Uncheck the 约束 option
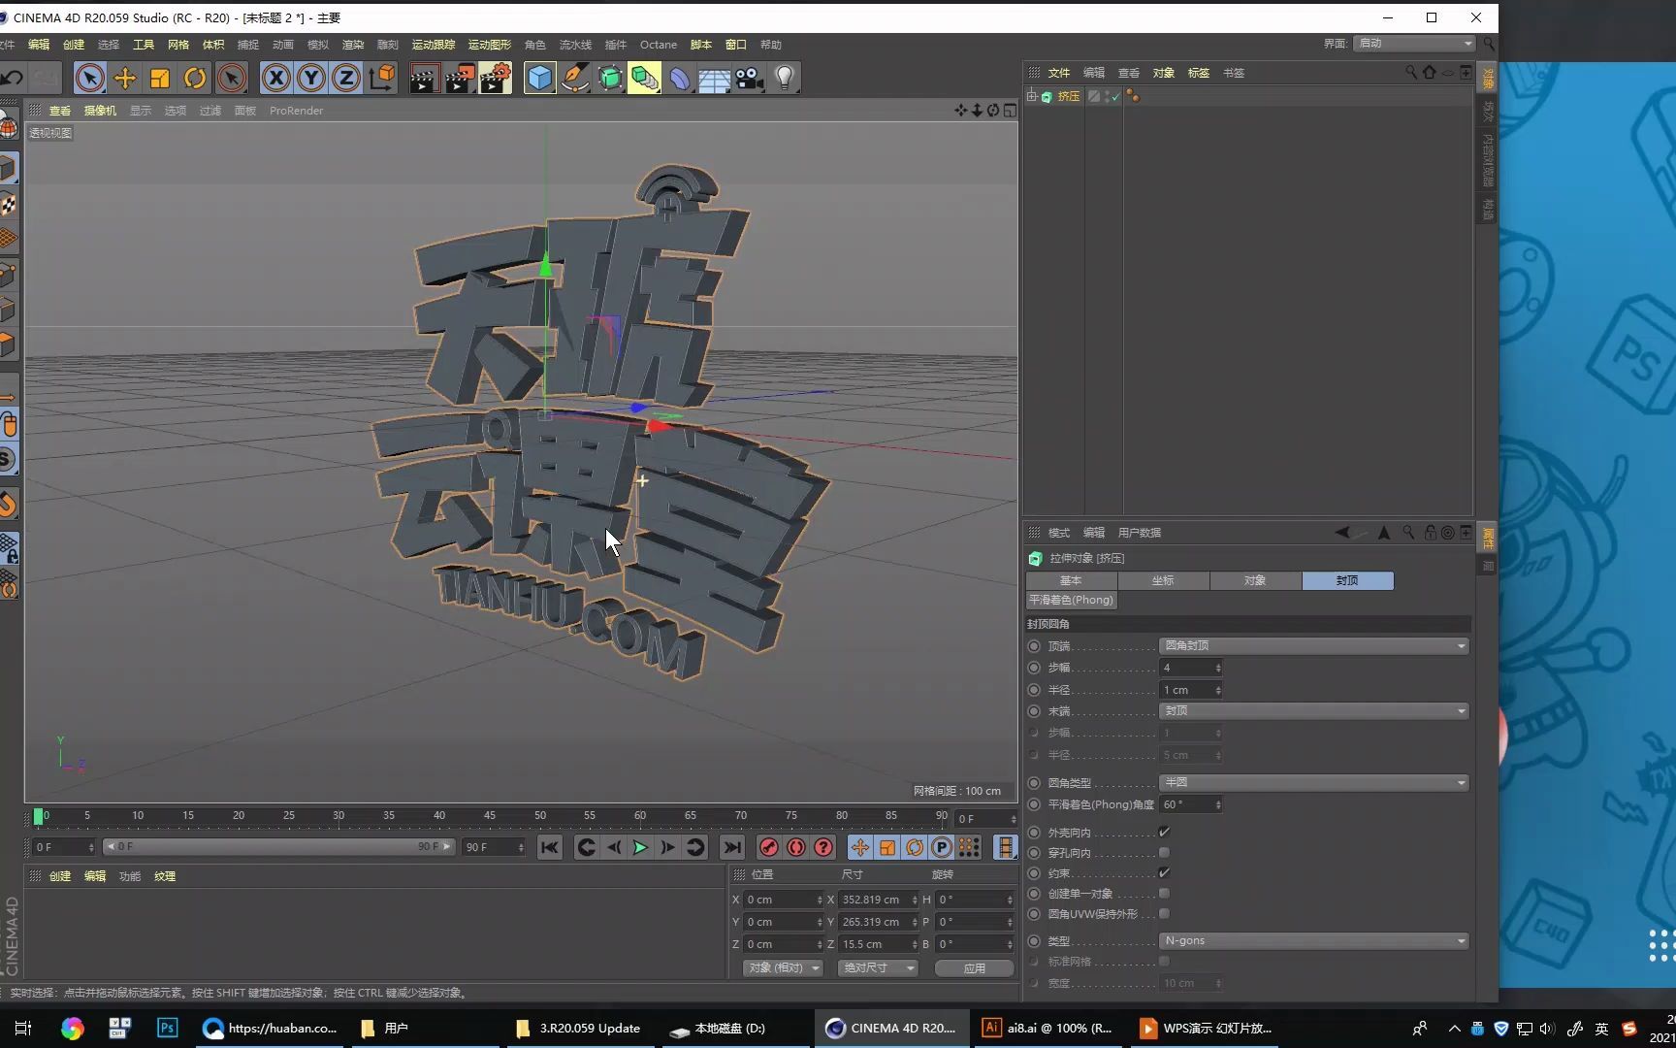1676x1048 pixels. (x=1164, y=872)
